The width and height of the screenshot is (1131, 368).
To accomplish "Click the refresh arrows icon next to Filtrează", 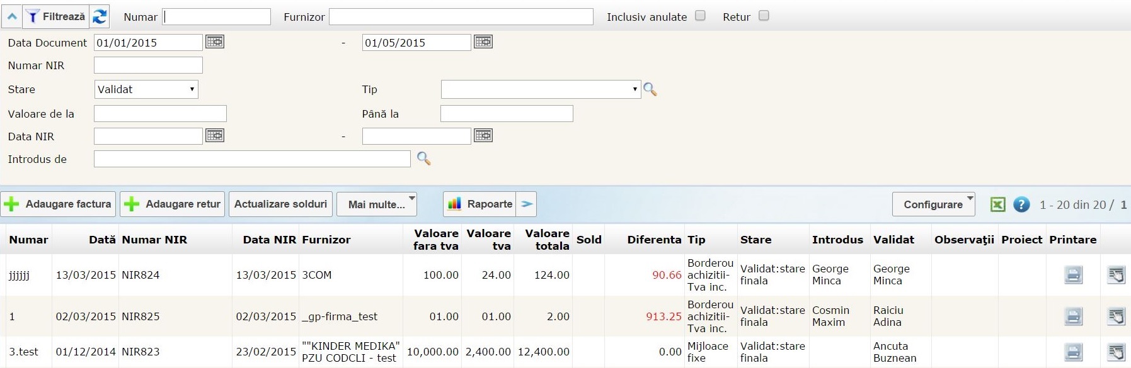I will coord(100,17).
